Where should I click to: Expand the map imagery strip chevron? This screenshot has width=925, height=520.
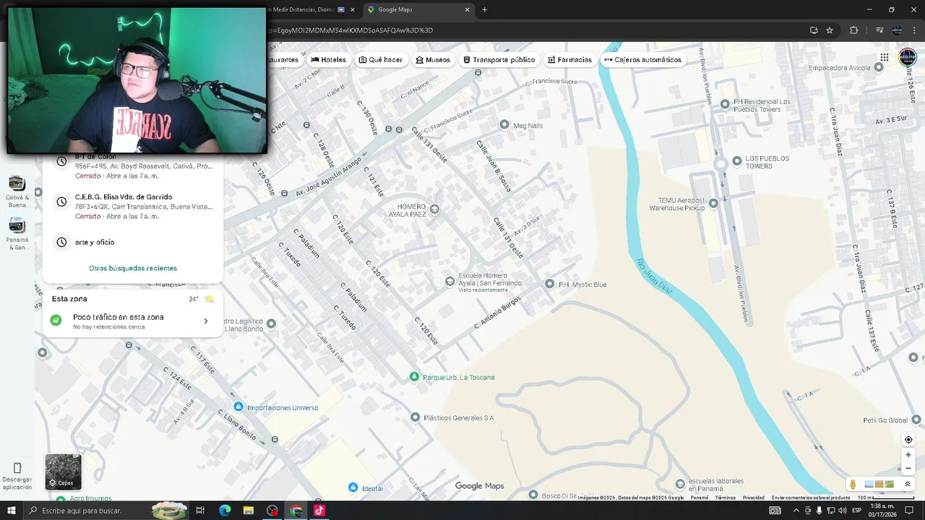[x=908, y=484]
